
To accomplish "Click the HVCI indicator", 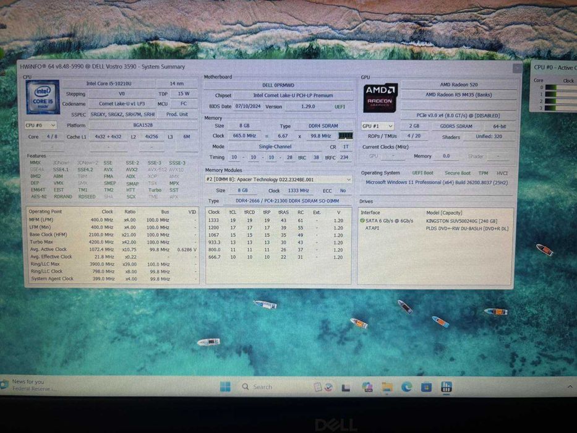I will click(502, 173).
